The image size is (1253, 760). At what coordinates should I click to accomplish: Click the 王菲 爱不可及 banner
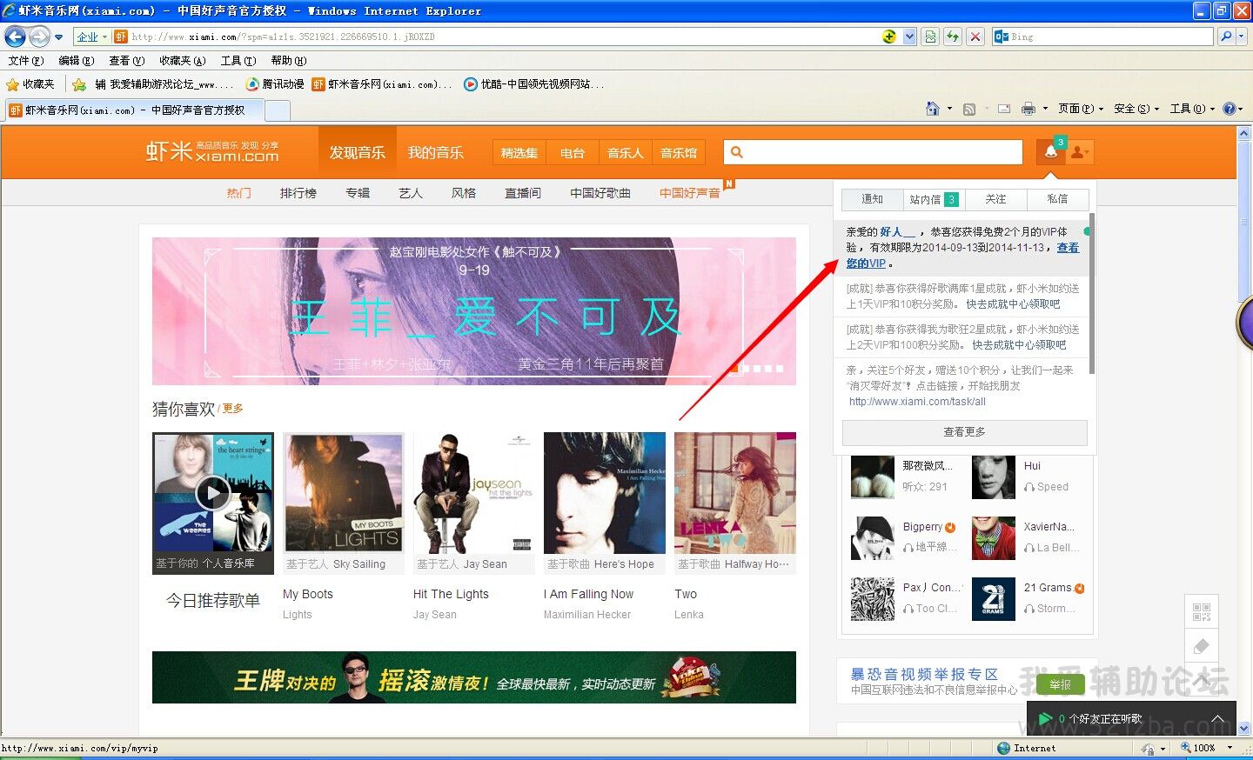point(474,311)
